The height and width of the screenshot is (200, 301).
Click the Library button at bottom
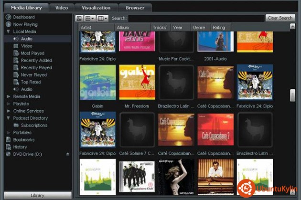(37, 196)
